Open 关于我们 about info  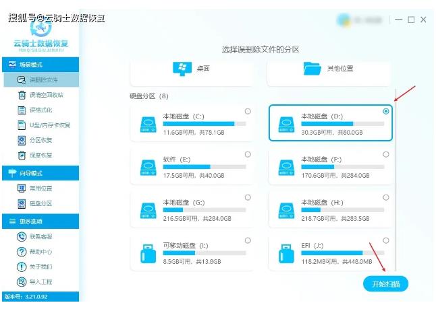[x=22, y=267]
